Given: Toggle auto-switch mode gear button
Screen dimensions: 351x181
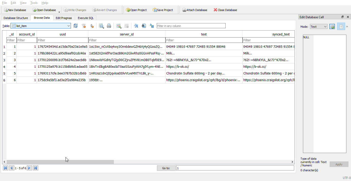Looking at the screenshot, I should 332,27.
